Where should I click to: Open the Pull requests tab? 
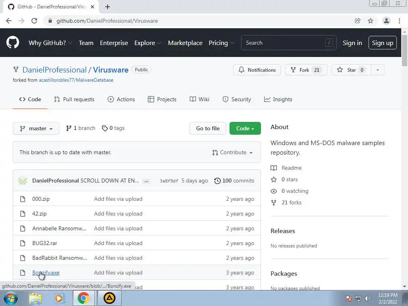coord(74,99)
